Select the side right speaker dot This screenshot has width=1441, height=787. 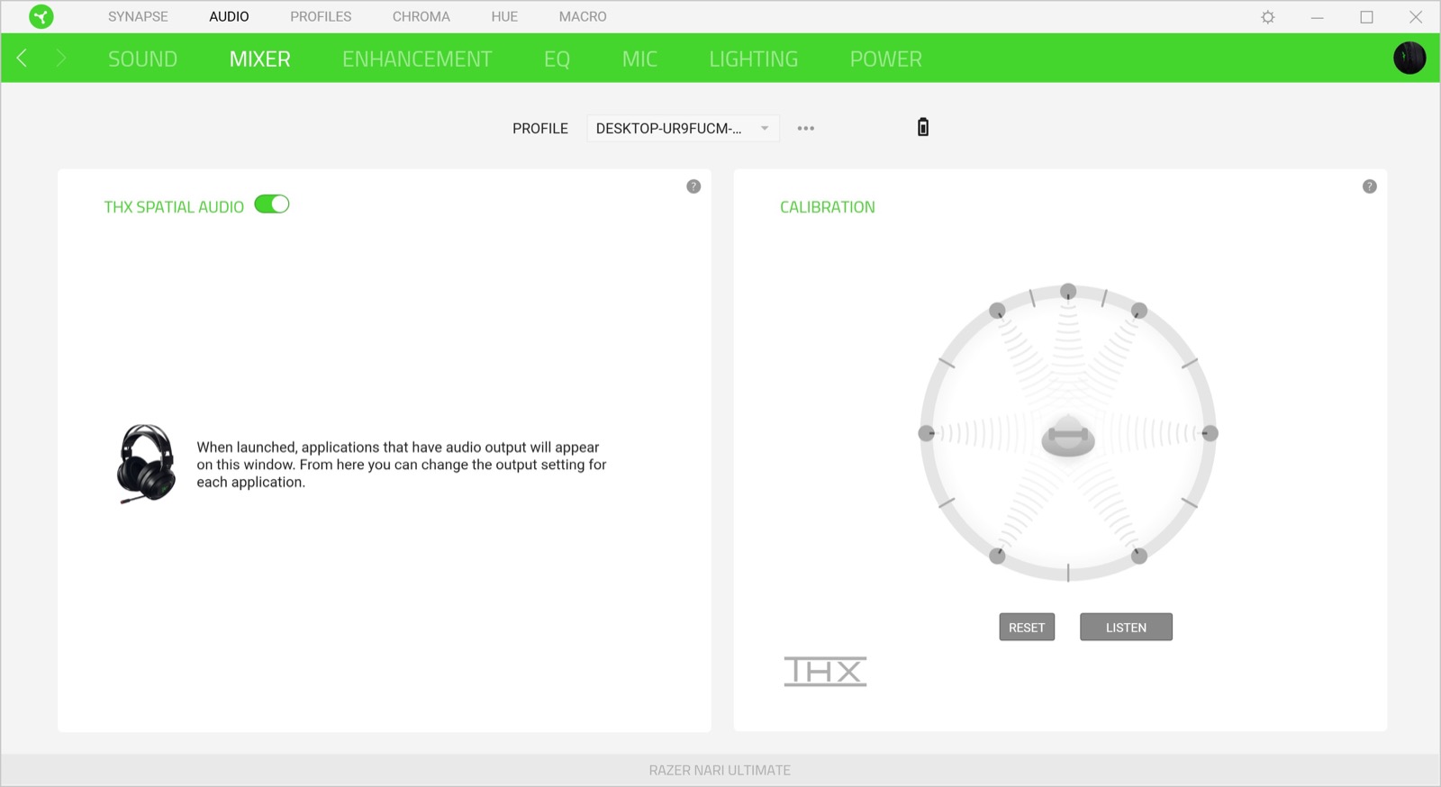pos(1210,433)
